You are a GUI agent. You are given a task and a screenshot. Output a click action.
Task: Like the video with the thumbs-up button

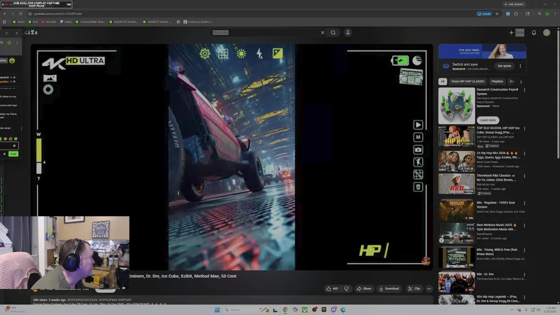click(332, 289)
